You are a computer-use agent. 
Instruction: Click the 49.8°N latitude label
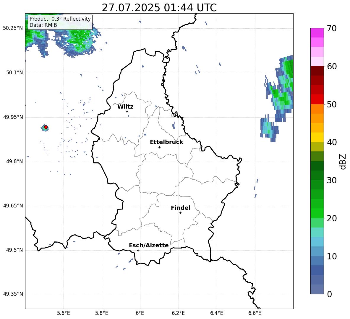point(14,161)
